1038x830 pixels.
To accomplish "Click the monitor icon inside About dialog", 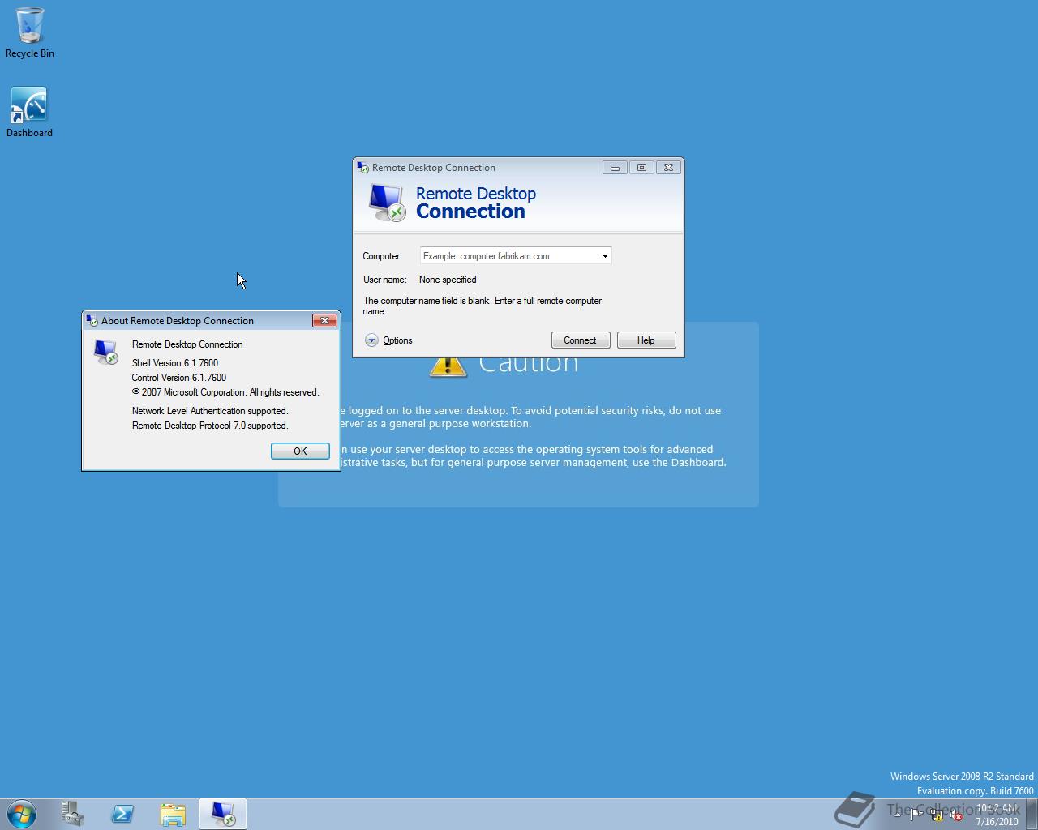I will coord(106,352).
